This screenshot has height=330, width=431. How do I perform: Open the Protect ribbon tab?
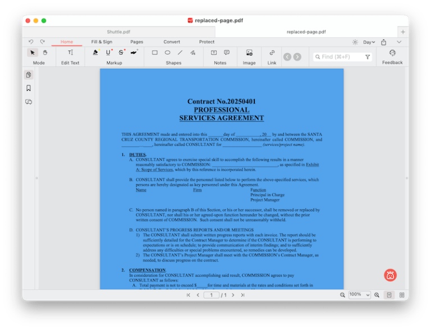pos(207,42)
